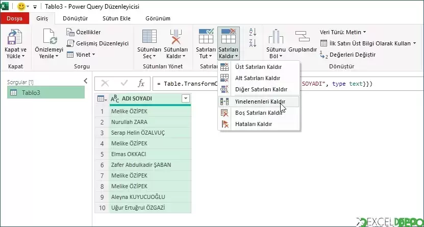Click the Excel logo in the title bar
This screenshot has height=227, width=424.
click(x=5, y=6)
